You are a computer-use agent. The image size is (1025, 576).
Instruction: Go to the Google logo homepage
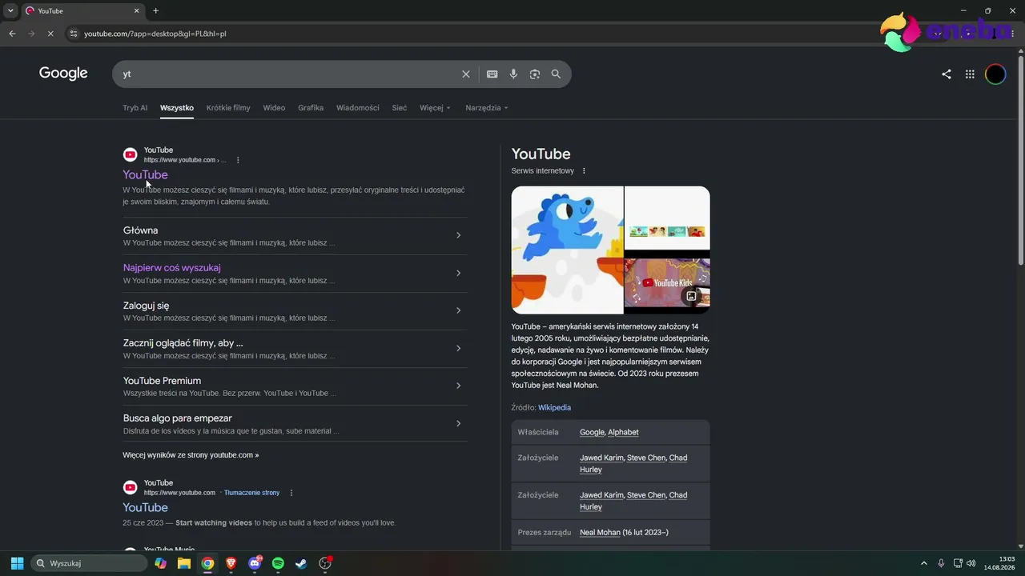click(x=63, y=74)
